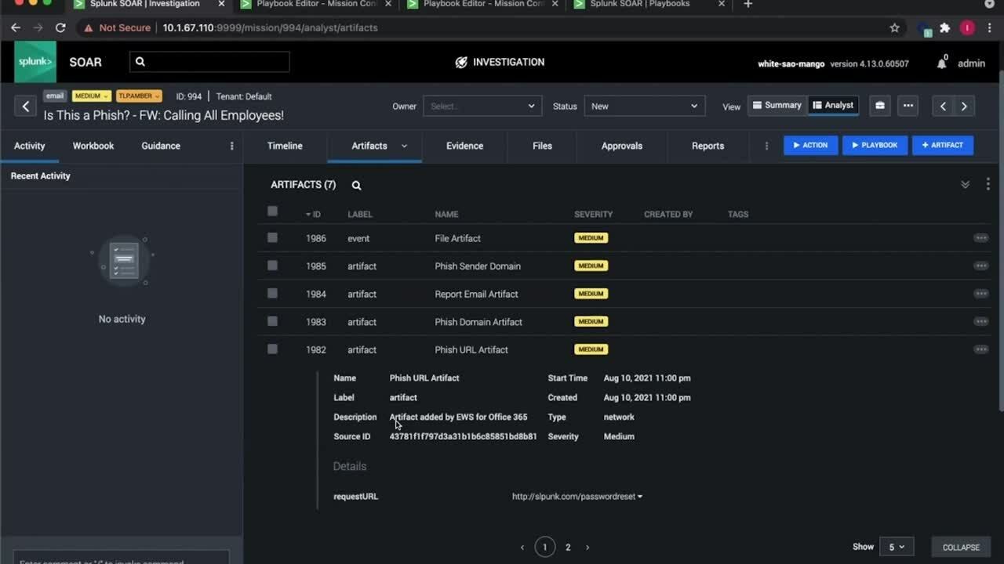Click the SOAR search input field

[209, 62]
